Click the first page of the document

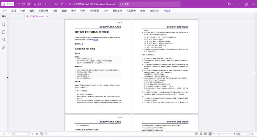[98, 66]
